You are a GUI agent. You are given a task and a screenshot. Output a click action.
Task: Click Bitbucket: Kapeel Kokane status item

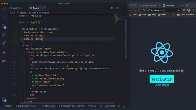[72, 106]
